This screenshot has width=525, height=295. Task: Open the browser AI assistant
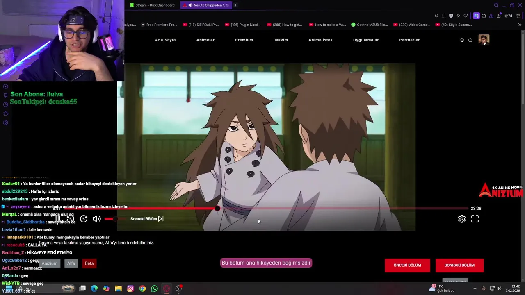[x=508, y=16]
